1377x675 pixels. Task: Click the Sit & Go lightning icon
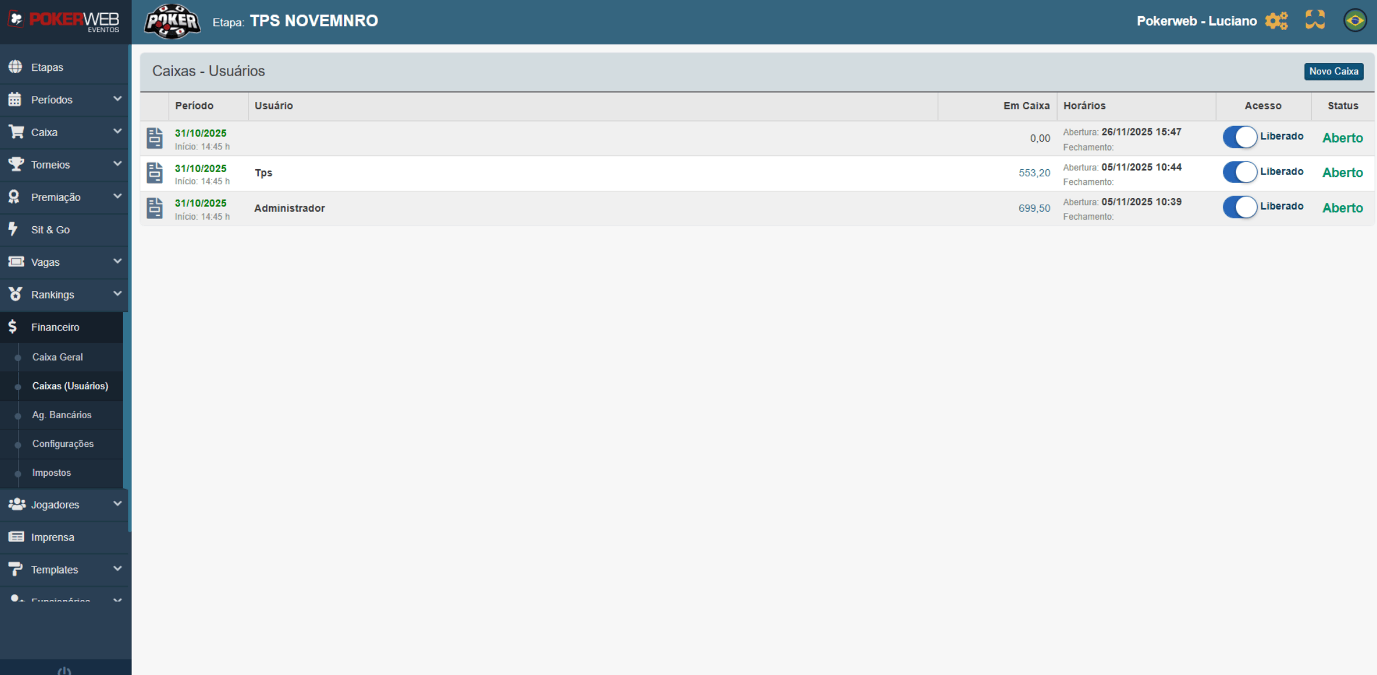(x=14, y=229)
